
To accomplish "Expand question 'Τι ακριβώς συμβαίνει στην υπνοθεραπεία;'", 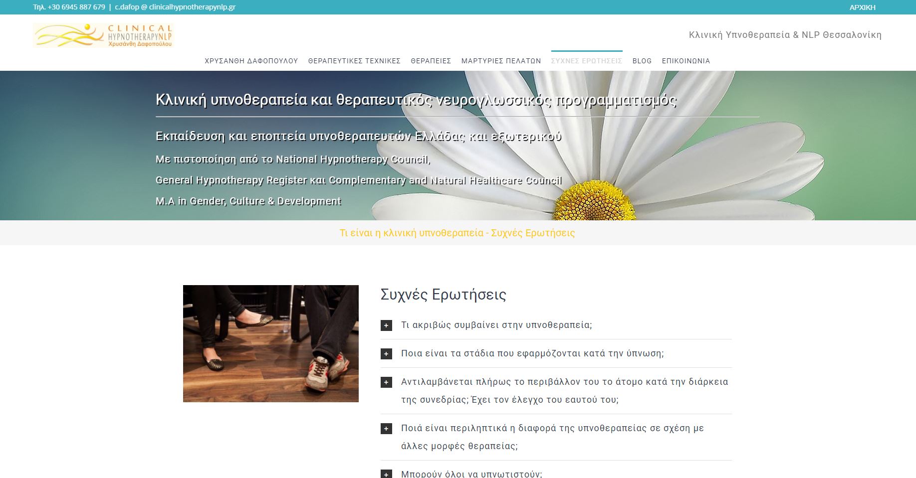I will pyautogui.click(x=496, y=325).
